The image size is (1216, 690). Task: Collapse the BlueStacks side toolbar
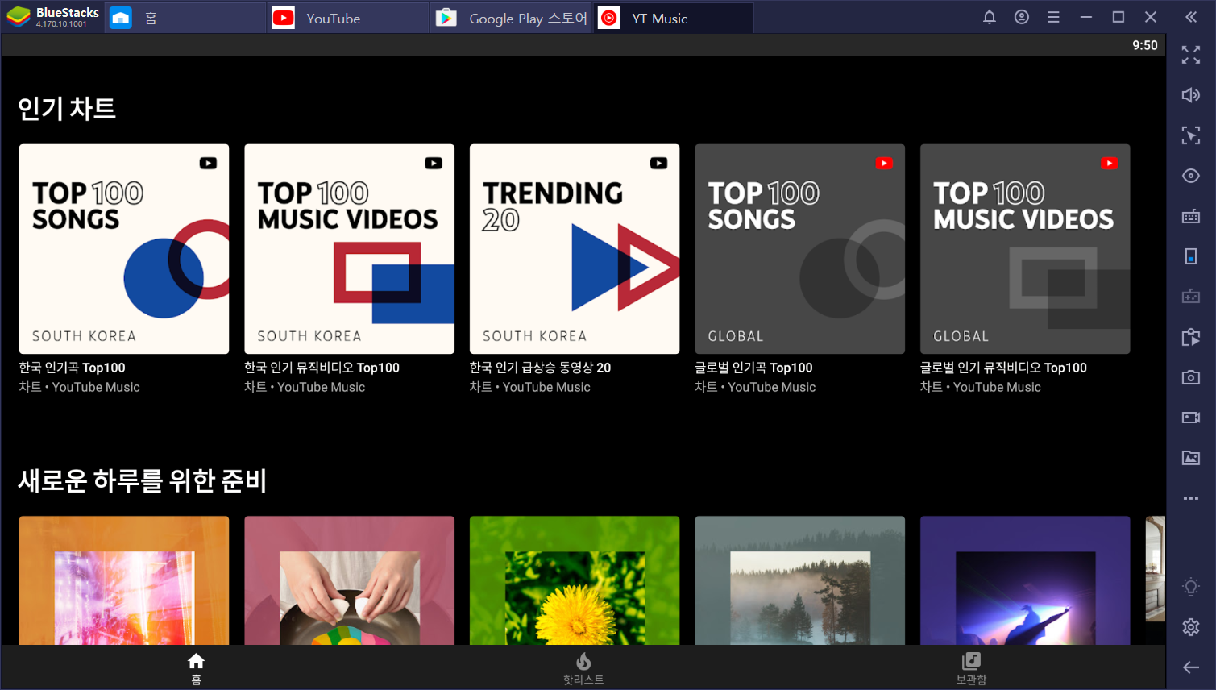click(x=1191, y=17)
